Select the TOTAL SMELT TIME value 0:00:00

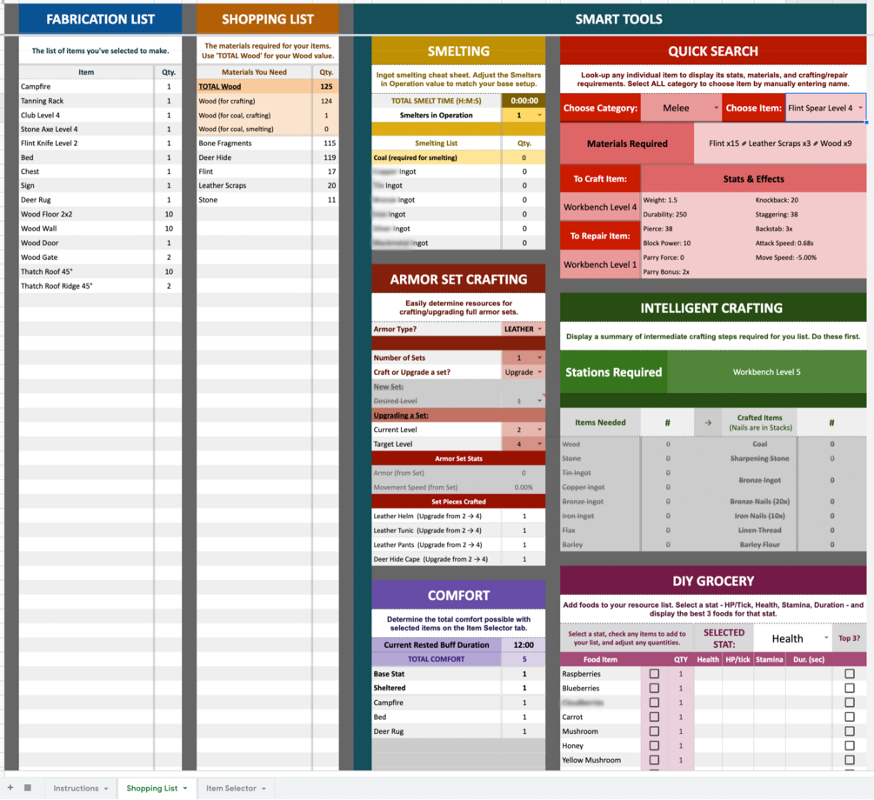[524, 101]
